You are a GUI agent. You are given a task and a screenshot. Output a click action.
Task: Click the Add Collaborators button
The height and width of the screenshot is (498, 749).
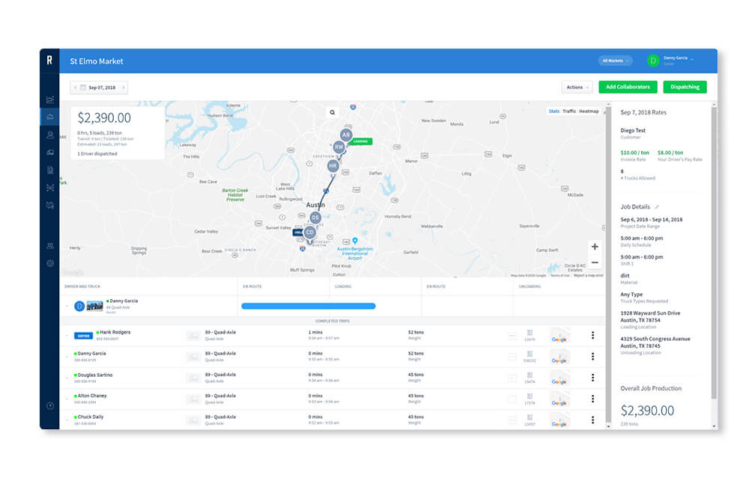628,87
